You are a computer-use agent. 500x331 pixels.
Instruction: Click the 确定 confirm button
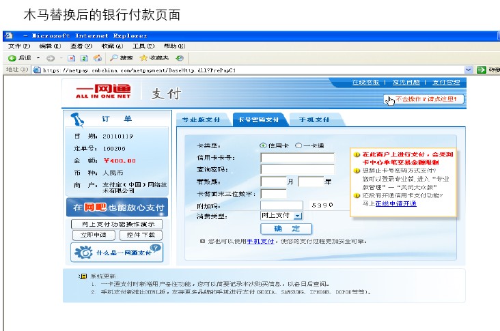(286, 229)
